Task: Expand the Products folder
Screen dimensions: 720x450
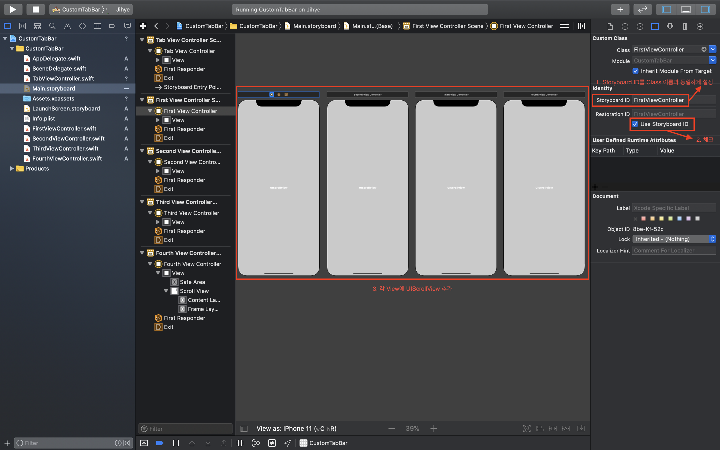Action: 12,168
